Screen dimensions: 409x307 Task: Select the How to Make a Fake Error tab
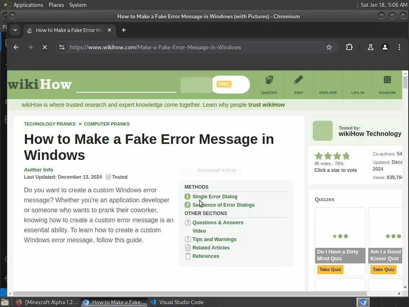(x=69, y=30)
